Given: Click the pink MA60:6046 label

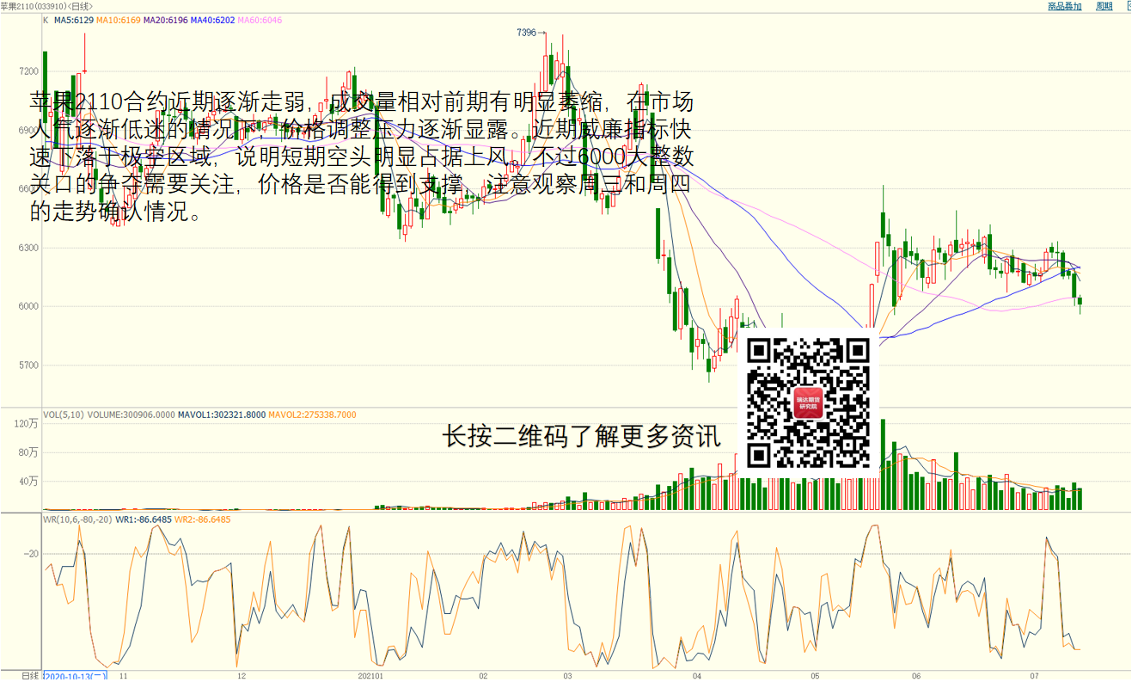Looking at the screenshot, I should tap(259, 20).
